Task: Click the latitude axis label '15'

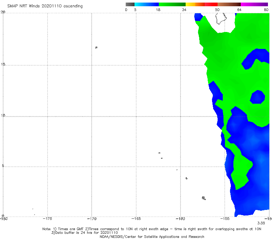Action: tap(3, 64)
